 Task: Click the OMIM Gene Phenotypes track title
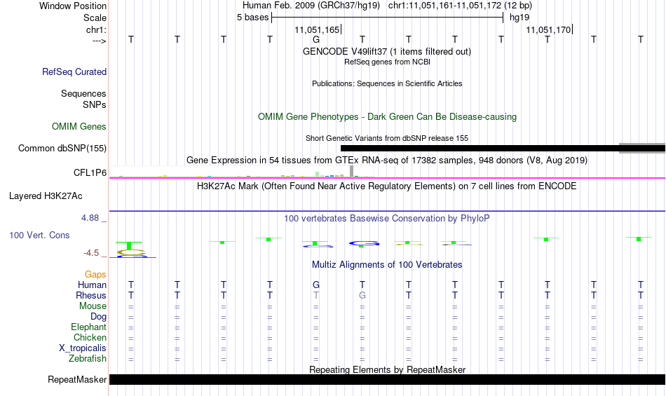pos(387,117)
